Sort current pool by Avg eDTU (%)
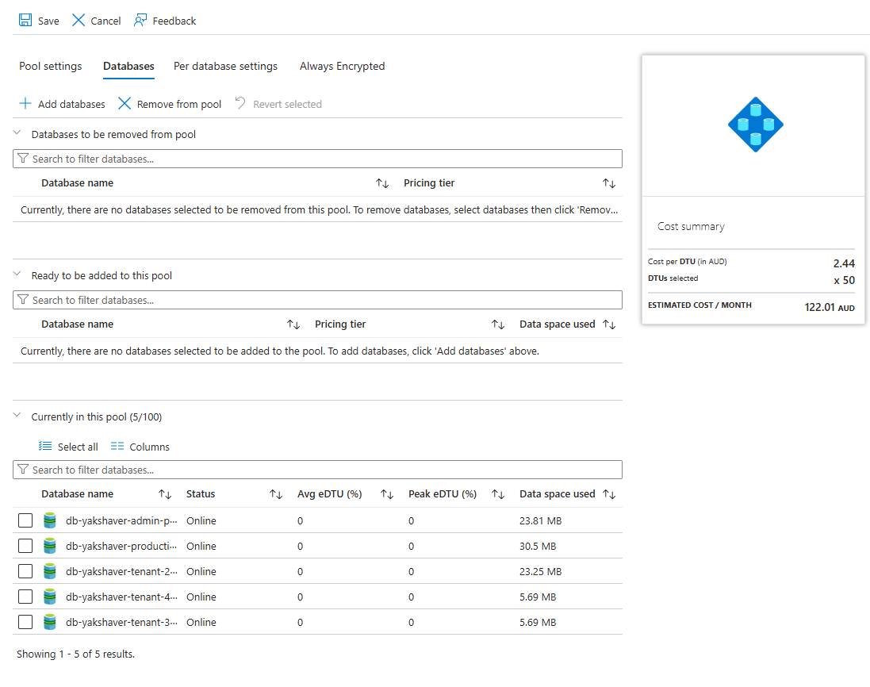 pos(387,494)
